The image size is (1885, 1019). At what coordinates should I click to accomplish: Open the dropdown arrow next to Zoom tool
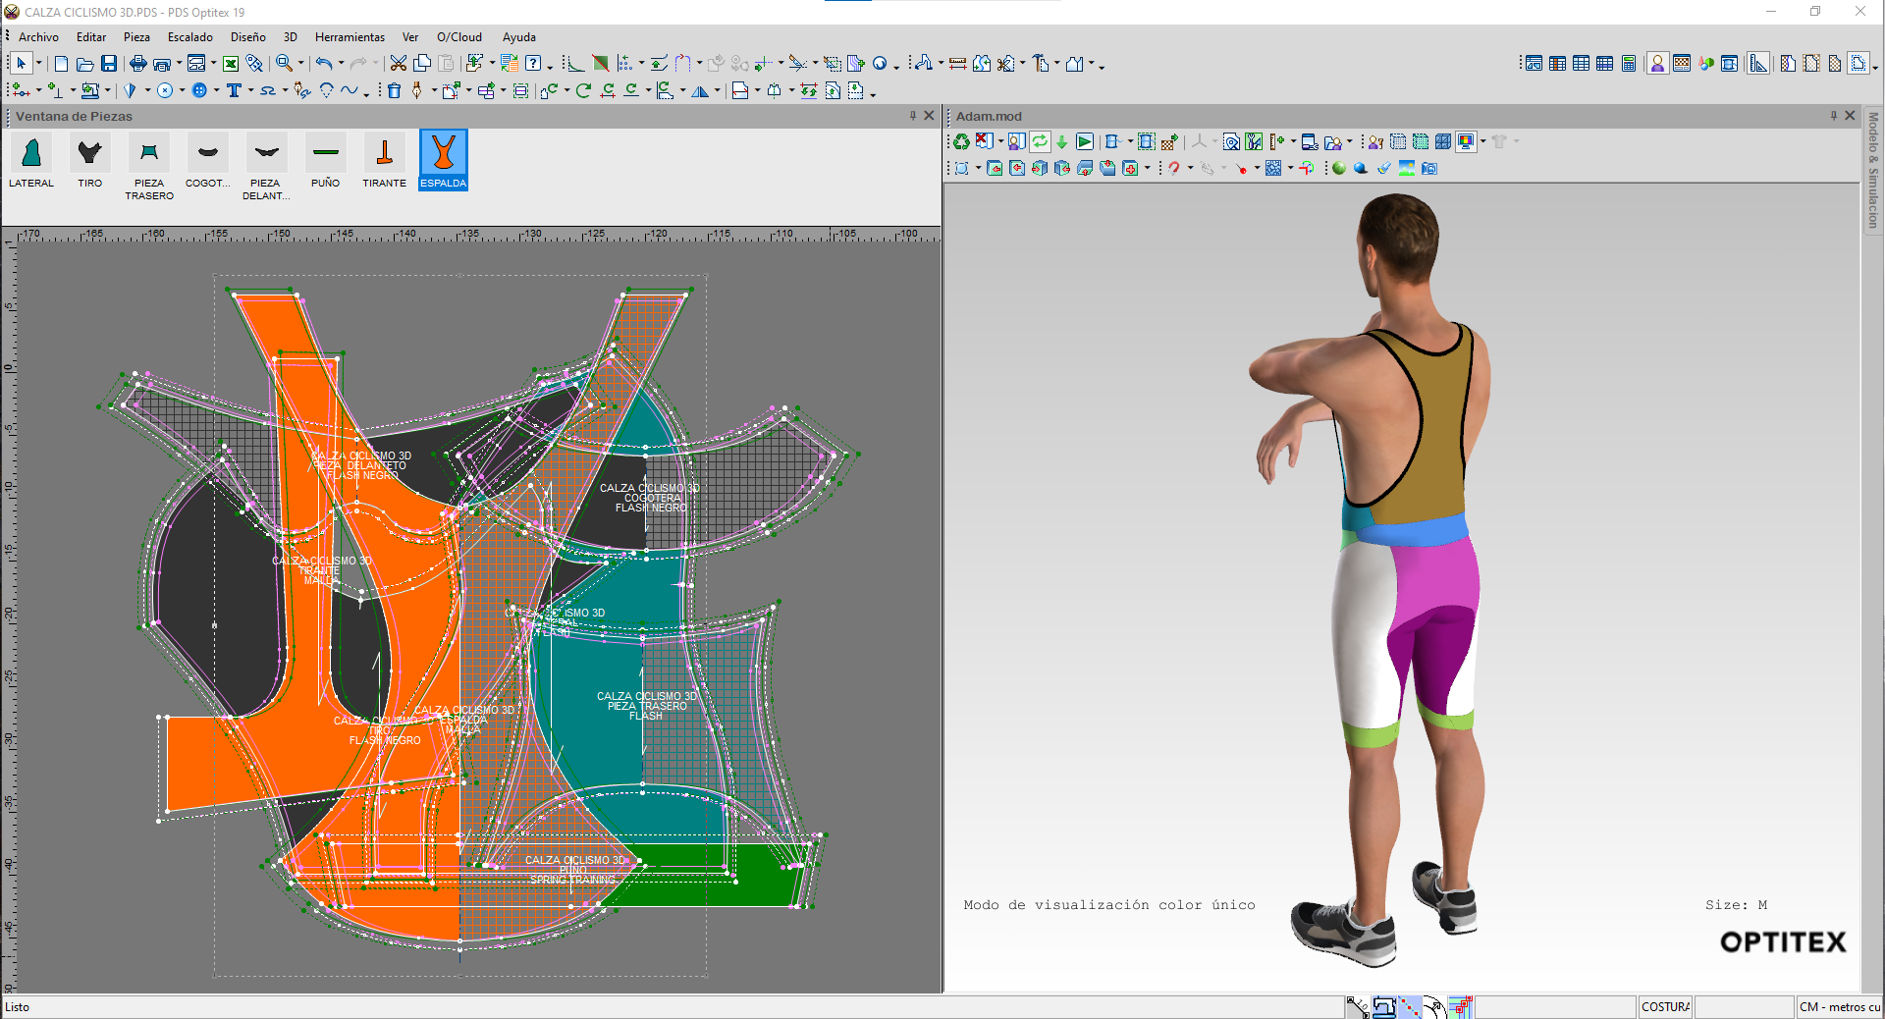pos(301,64)
